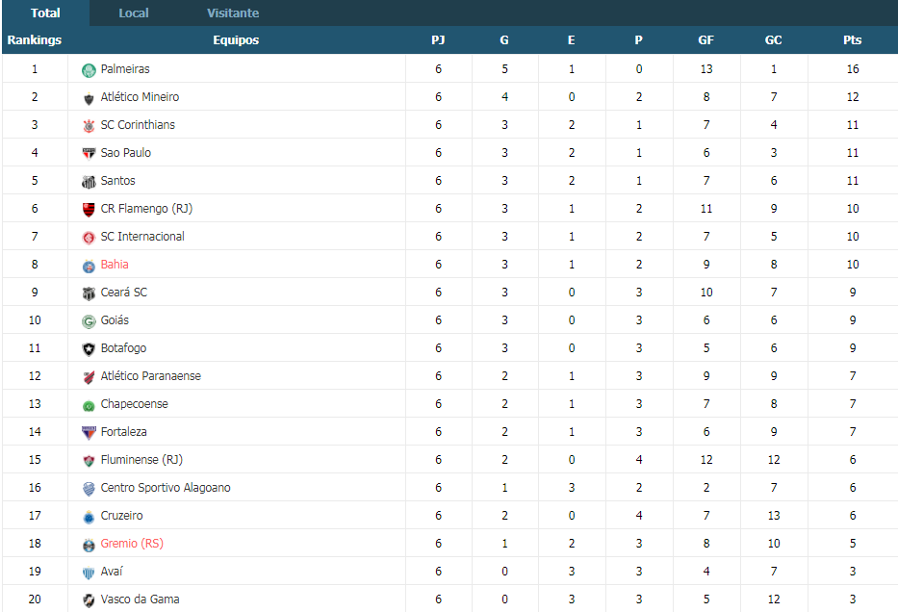Click the Fortaleza crest icon
The width and height of the screenshot is (898, 612).
89,433
